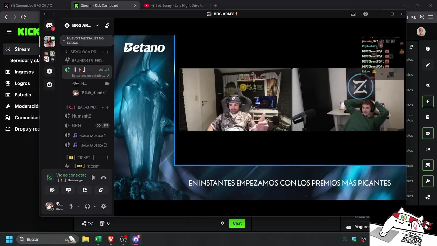Mute the Discord microphone
The height and width of the screenshot is (246, 437).
71,206
